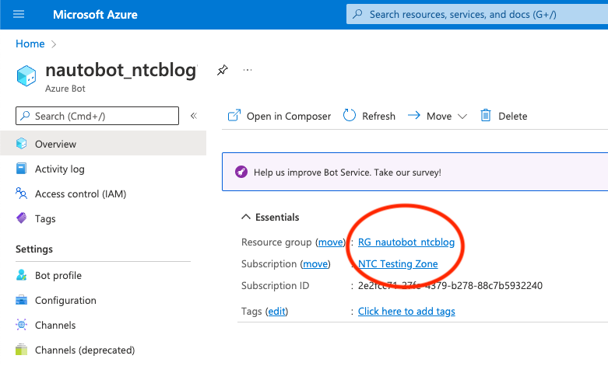Open Tags in the sidebar

[x=45, y=219]
